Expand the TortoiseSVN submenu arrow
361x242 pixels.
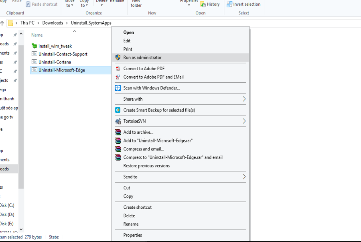tap(244, 121)
